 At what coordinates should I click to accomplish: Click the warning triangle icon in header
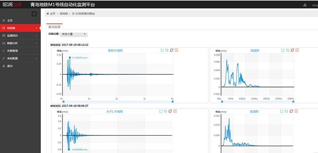point(305,5)
